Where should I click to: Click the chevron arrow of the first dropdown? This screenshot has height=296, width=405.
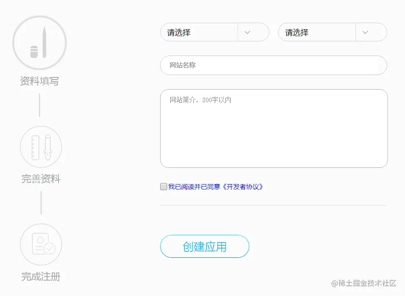[247, 32]
